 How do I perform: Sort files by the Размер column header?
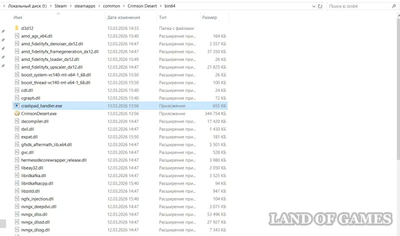tap(209, 17)
